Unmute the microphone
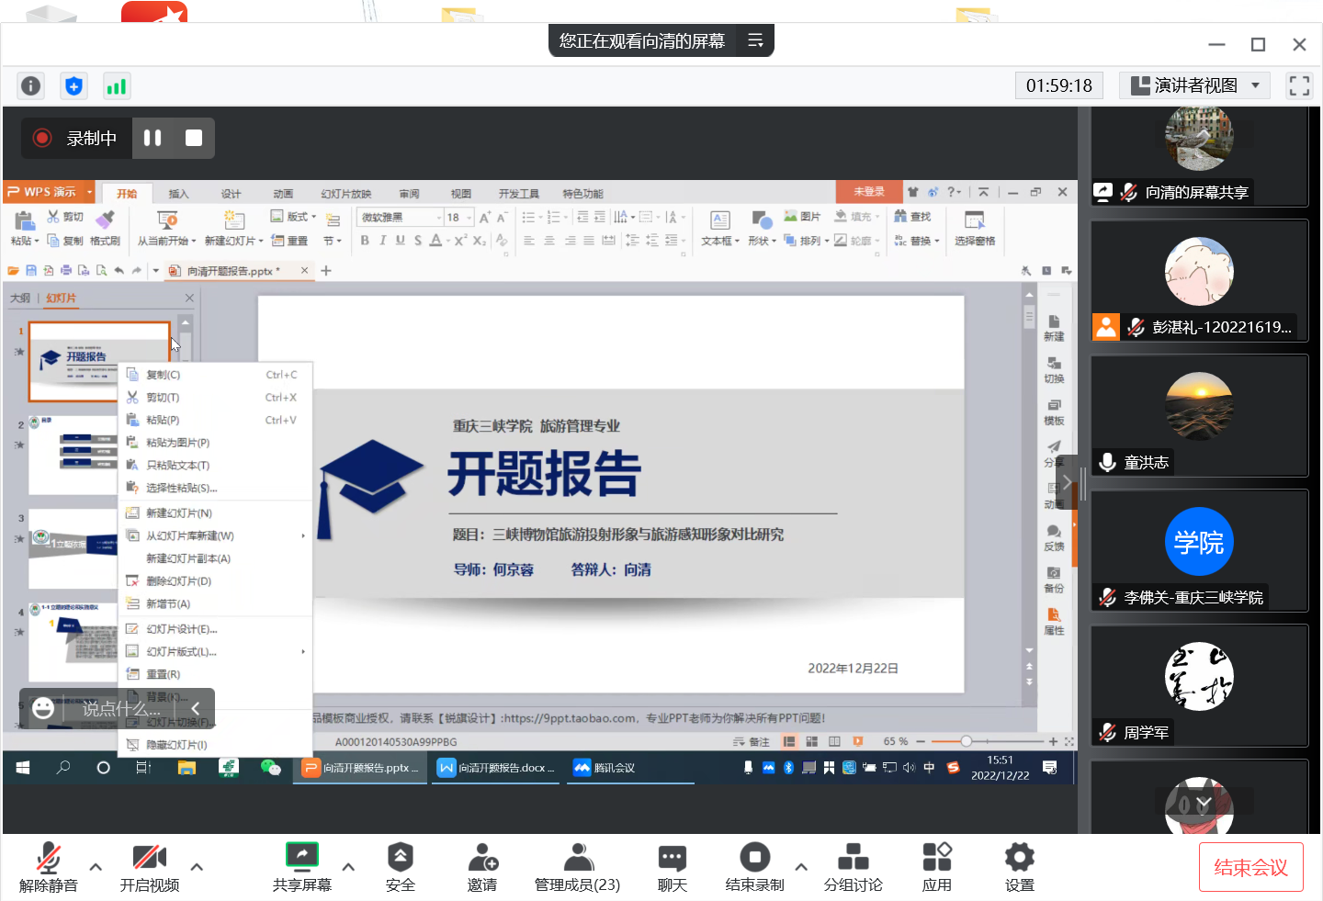The width and height of the screenshot is (1323, 901). click(x=48, y=867)
